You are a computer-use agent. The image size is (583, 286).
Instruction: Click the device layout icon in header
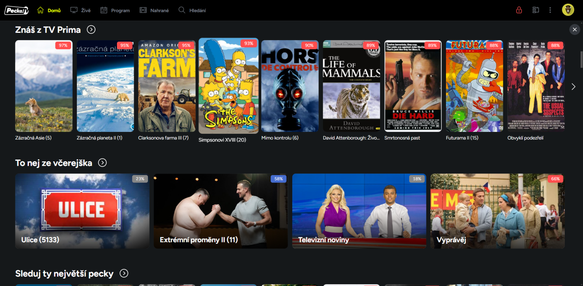tap(536, 10)
